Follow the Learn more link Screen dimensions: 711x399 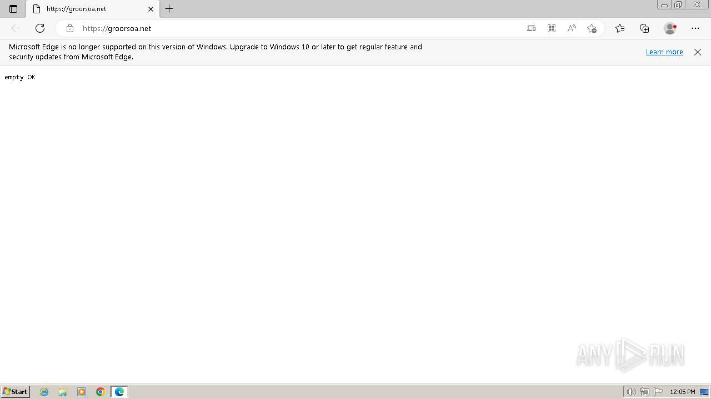pos(664,52)
